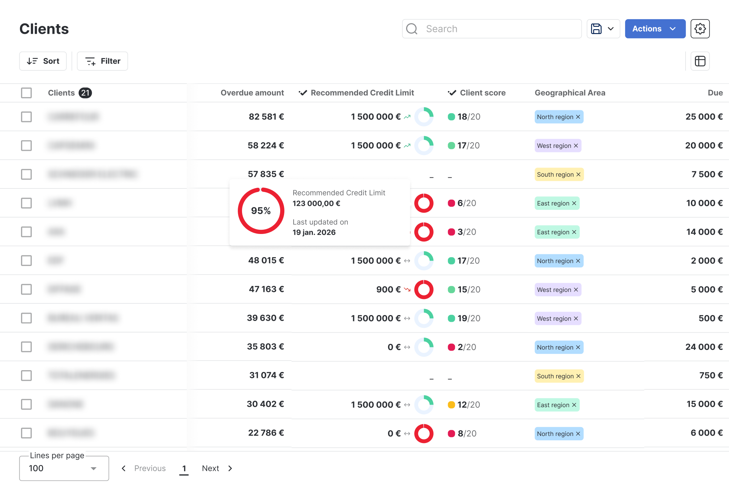The height and width of the screenshot is (490, 729).
Task: Open the Sort button
Action: (x=43, y=61)
